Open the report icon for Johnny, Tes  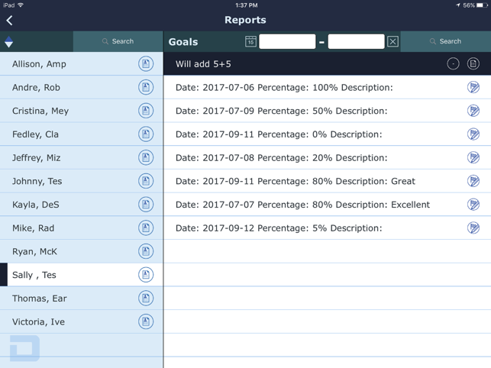pos(146,181)
